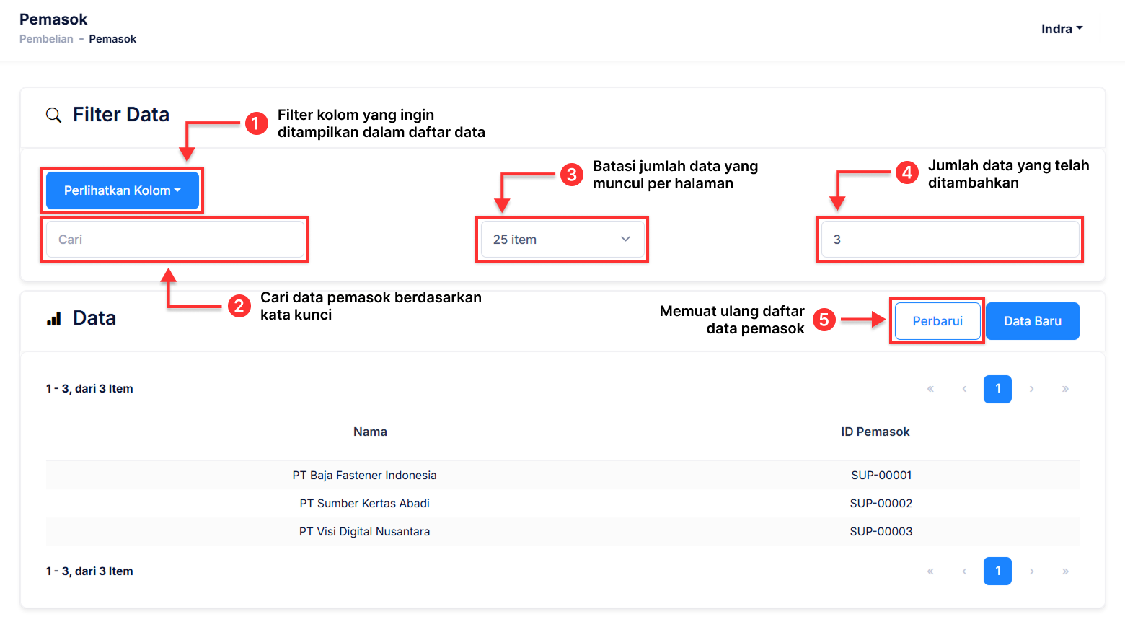This screenshot has width=1125, height=622.
Task: Click the Pembelian breadcrumb link
Action: [46, 39]
